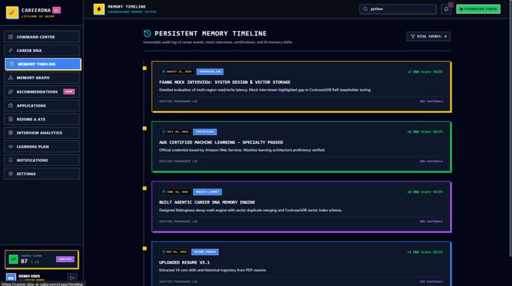The image size is (512, 286).
Task: Click the 99% Confidence label
Action: click(431, 162)
